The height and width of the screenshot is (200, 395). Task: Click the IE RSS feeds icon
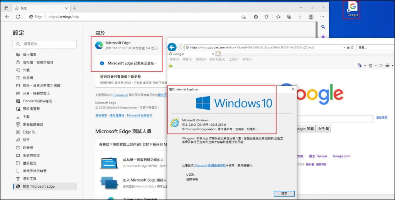[x=371, y=66]
